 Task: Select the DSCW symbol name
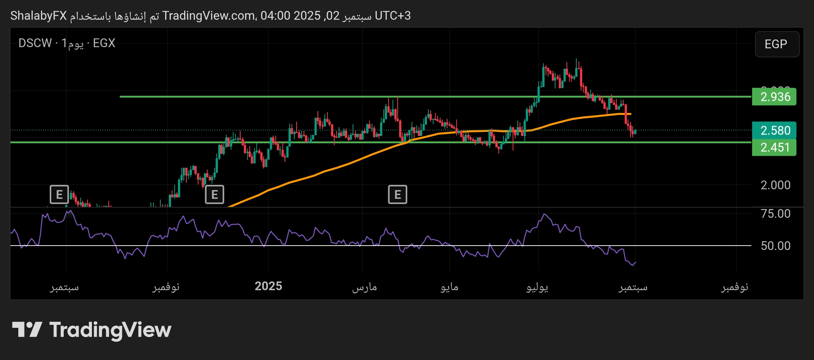[35, 43]
